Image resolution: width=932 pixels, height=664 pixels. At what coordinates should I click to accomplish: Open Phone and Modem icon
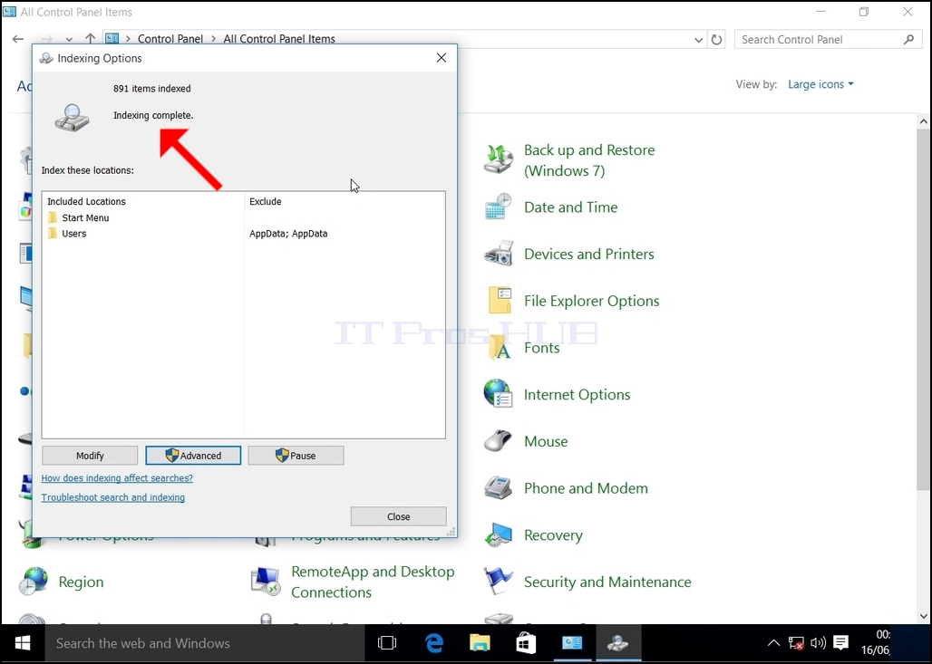point(498,488)
